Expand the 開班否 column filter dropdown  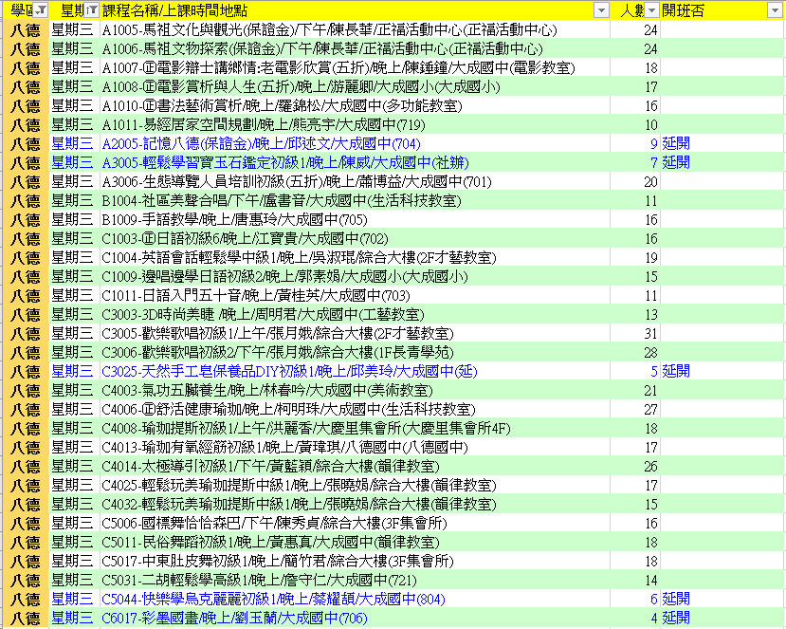(x=776, y=10)
